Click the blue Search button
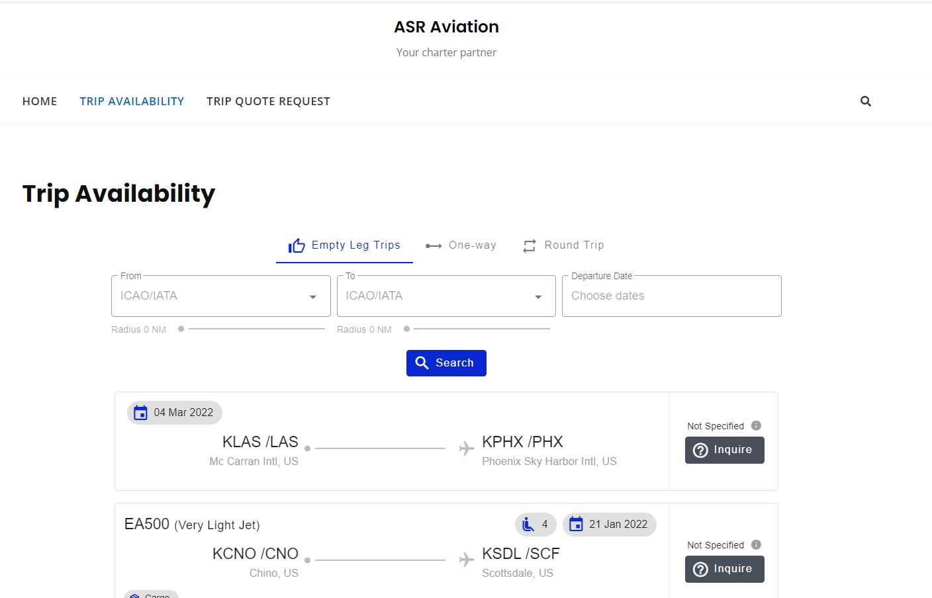 tap(446, 363)
